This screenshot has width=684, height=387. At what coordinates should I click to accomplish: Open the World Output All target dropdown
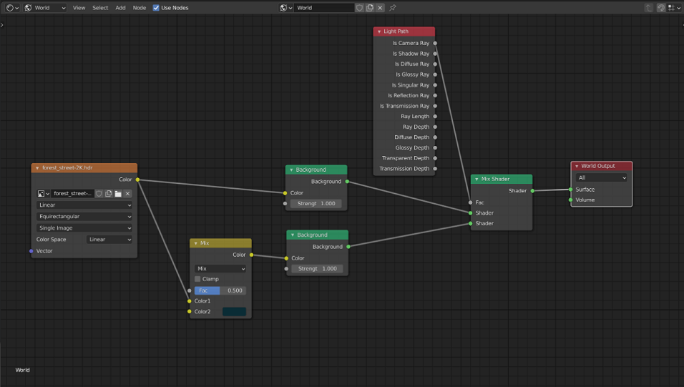point(602,178)
